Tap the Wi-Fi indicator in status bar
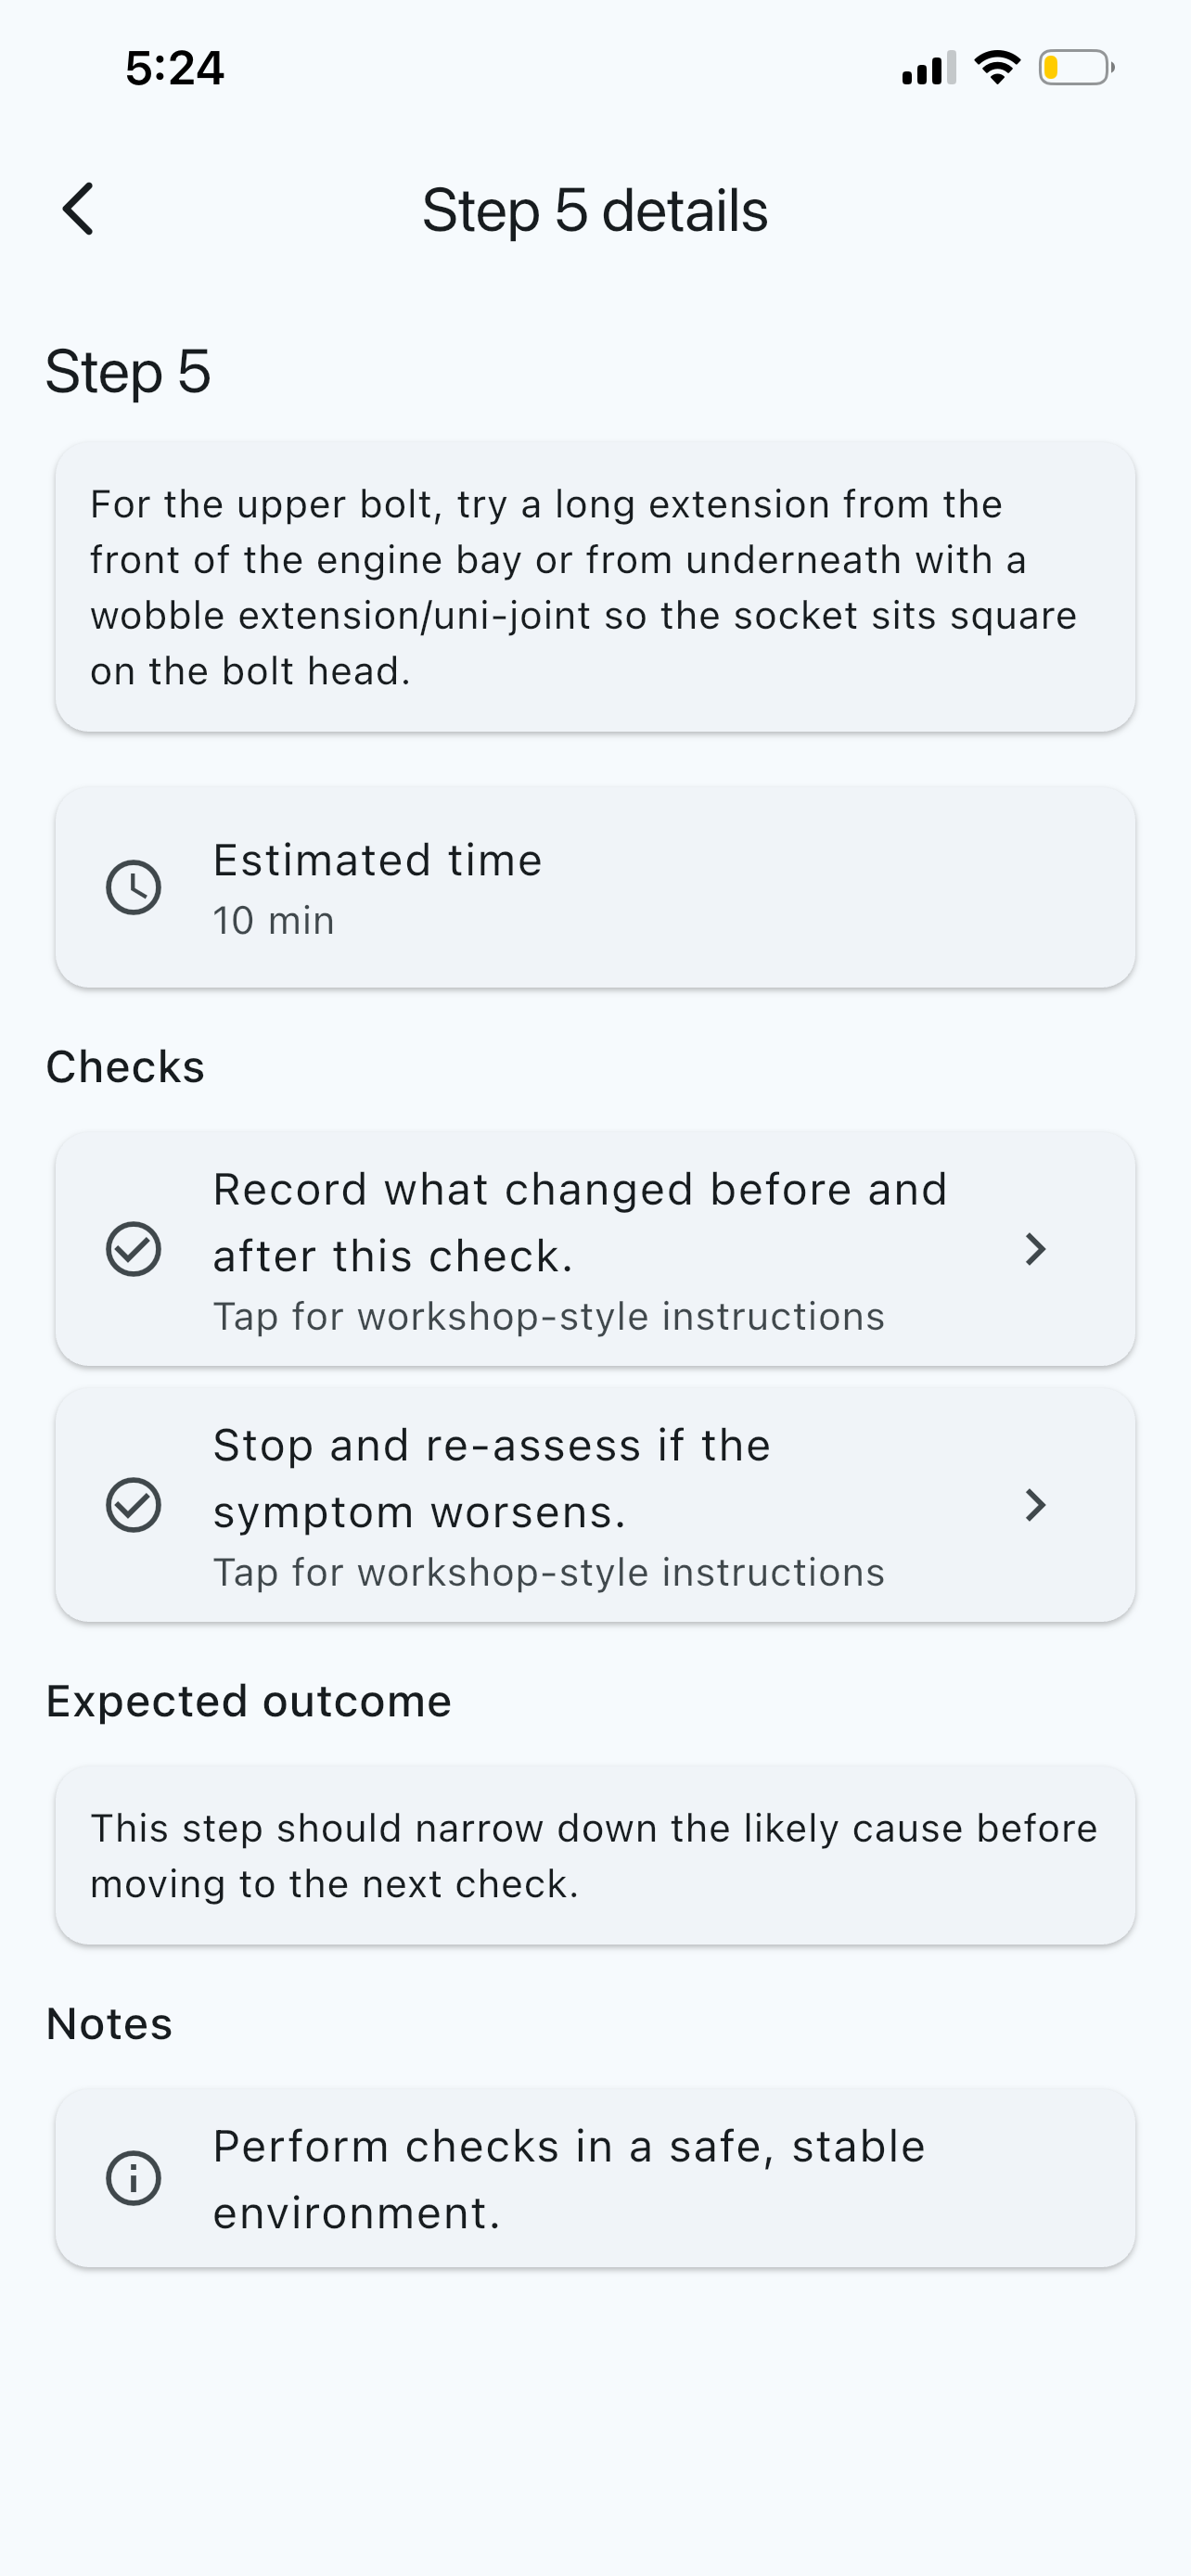Image resolution: width=1191 pixels, height=2576 pixels. click(996, 66)
